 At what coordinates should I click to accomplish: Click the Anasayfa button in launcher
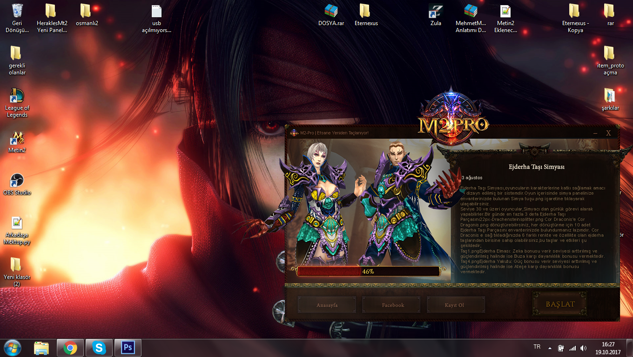[327, 305]
